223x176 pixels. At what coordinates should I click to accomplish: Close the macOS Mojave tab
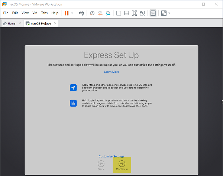point(55,23)
